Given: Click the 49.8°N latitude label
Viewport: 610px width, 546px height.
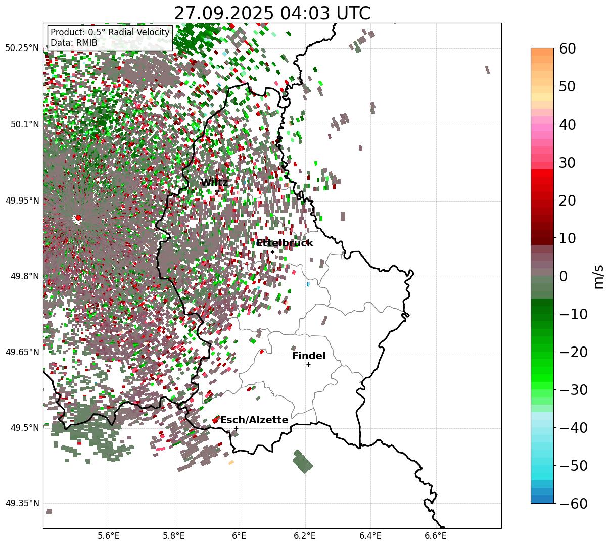Looking at the screenshot, I should [x=24, y=276].
